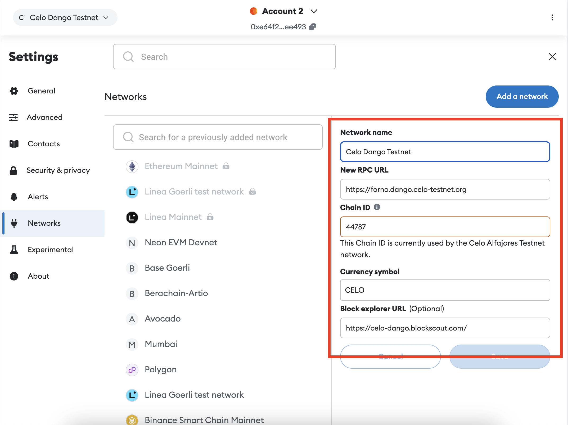Viewport: 568px width, 425px height.
Task: Click the Polygon network logo
Action: [x=132, y=370]
